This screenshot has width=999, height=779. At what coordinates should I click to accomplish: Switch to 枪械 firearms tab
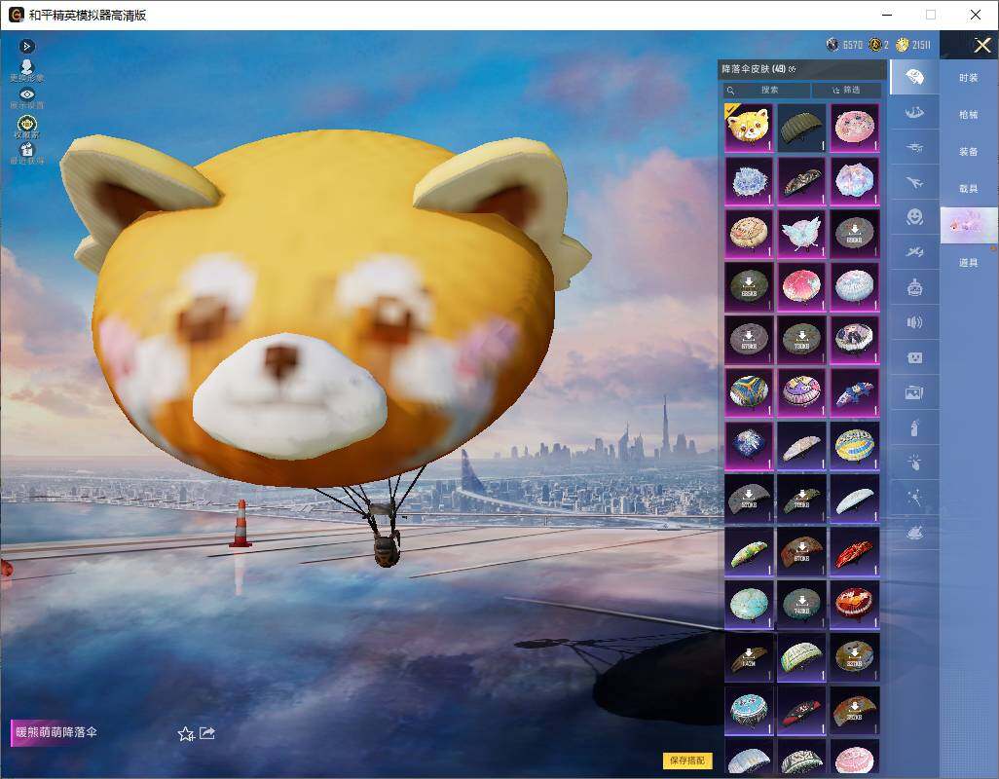pos(969,115)
